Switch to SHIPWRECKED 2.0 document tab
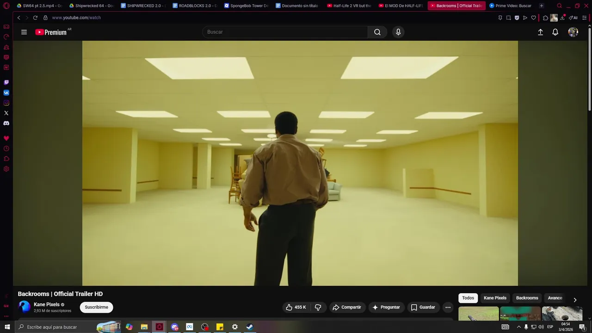This screenshot has height=333, width=592. click(143, 6)
